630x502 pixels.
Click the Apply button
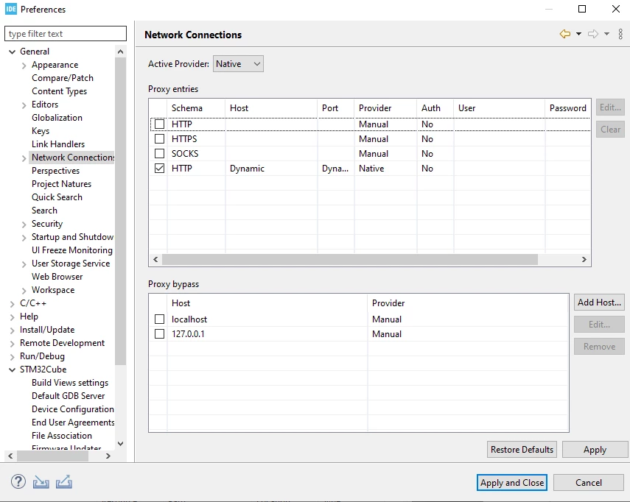pos(595,450)
